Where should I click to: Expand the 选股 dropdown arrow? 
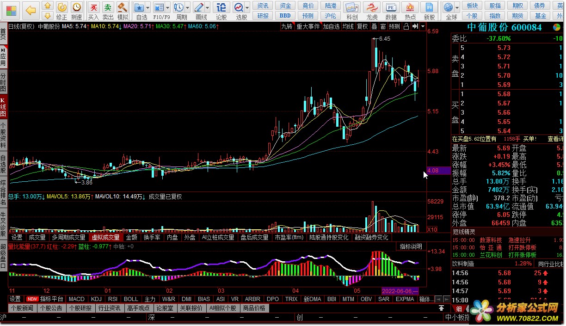coord(247,8)
